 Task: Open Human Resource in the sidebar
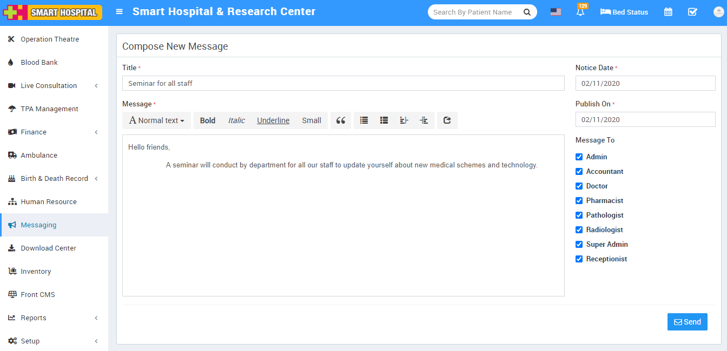tap(49, 201)
